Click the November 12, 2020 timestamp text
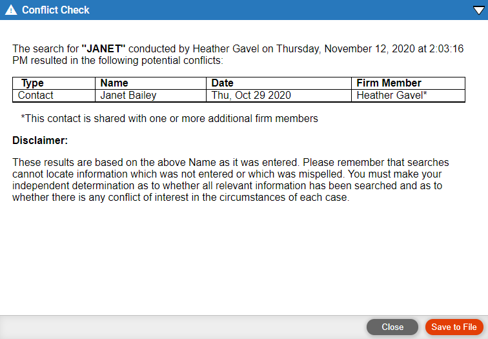This screenshot has height=339, width=488. click(369, 49)
